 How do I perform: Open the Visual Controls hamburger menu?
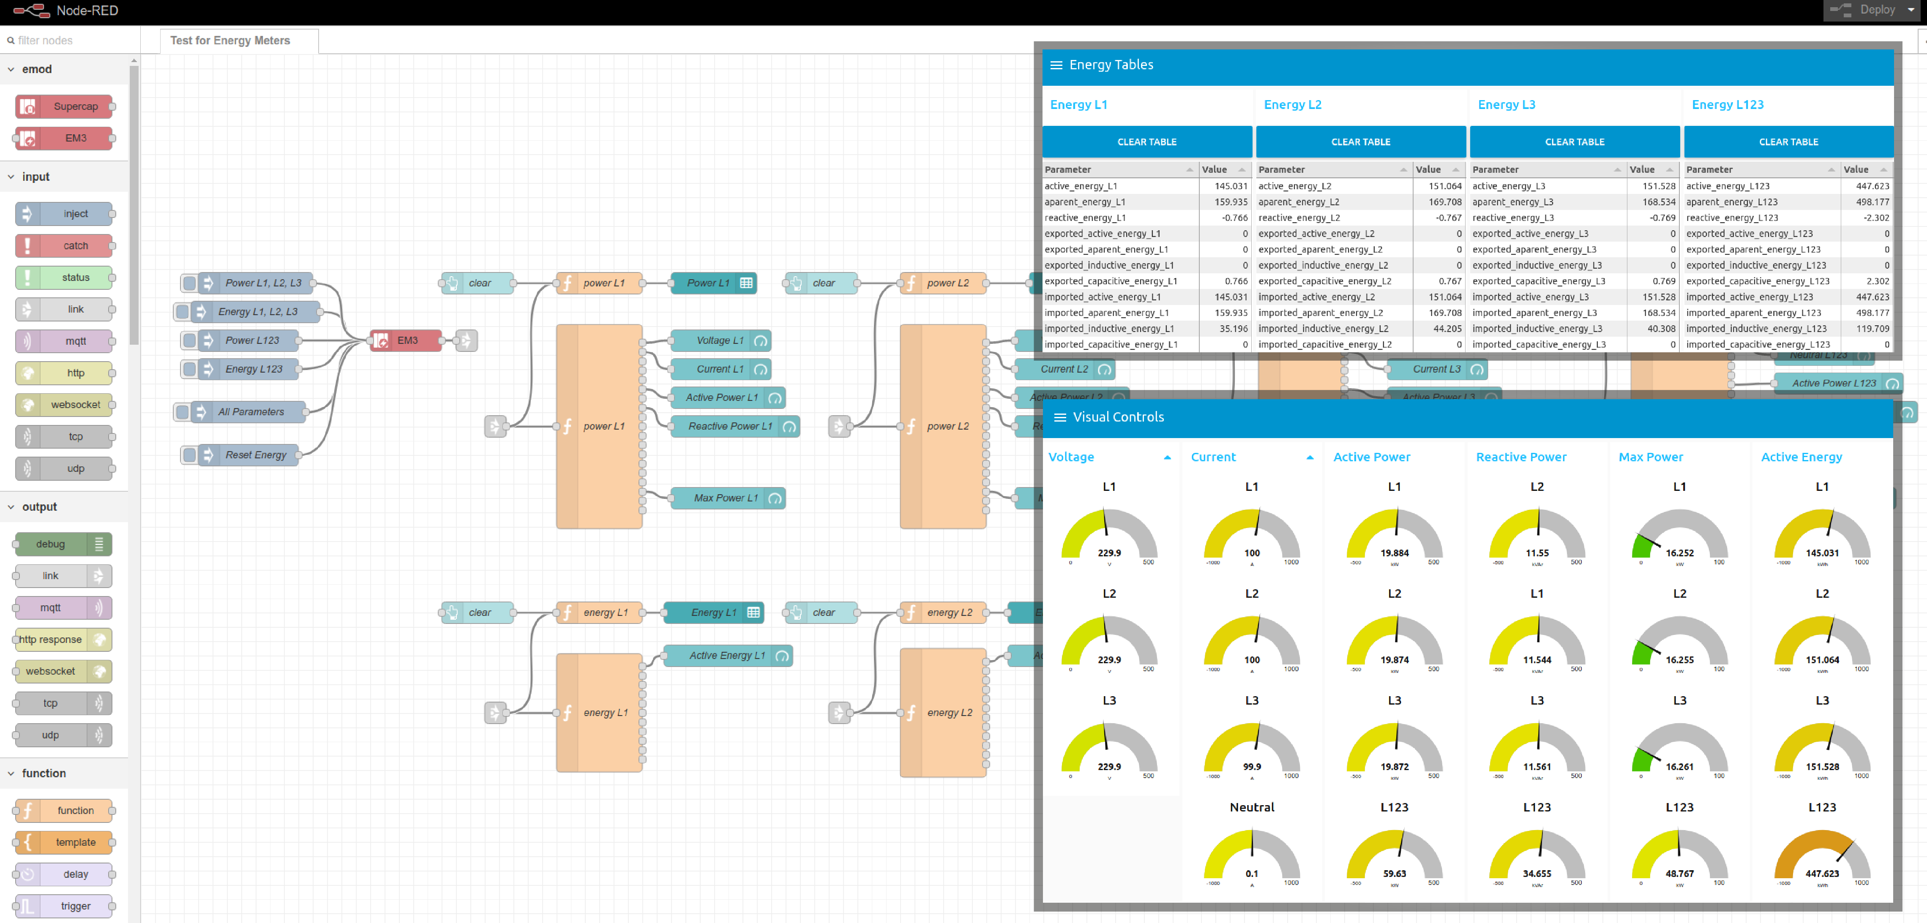pos(1061,417)
